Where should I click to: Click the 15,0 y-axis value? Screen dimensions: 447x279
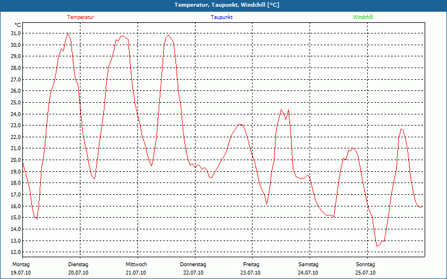coord(16,218)
